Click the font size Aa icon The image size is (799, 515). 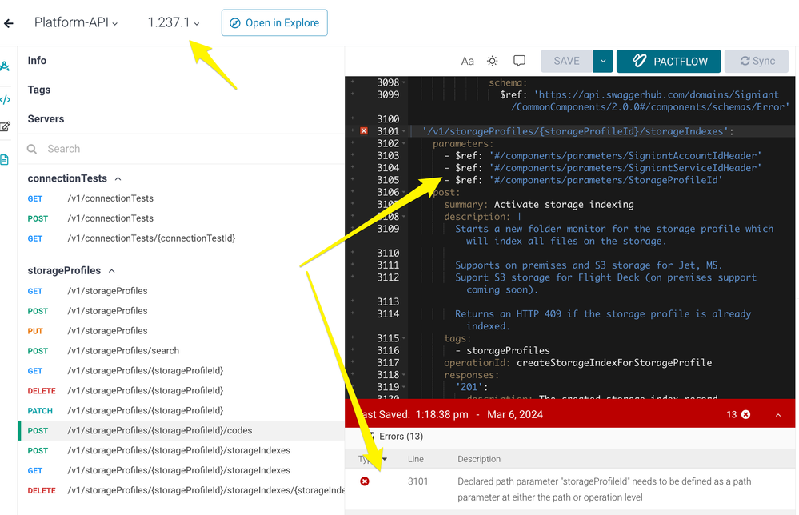468,61
